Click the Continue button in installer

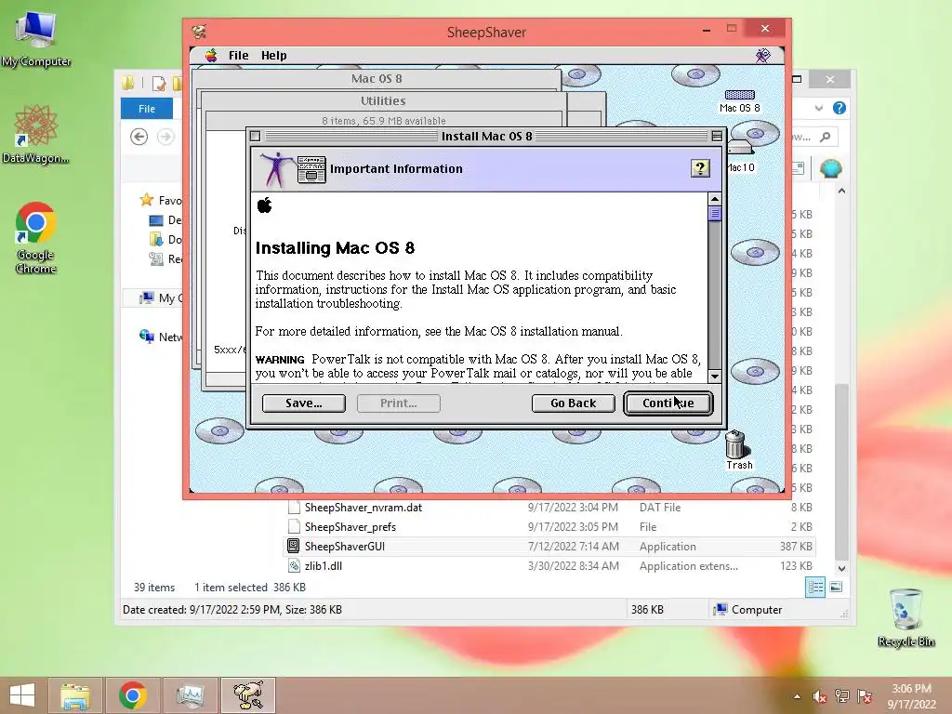(x=668, y=403)
